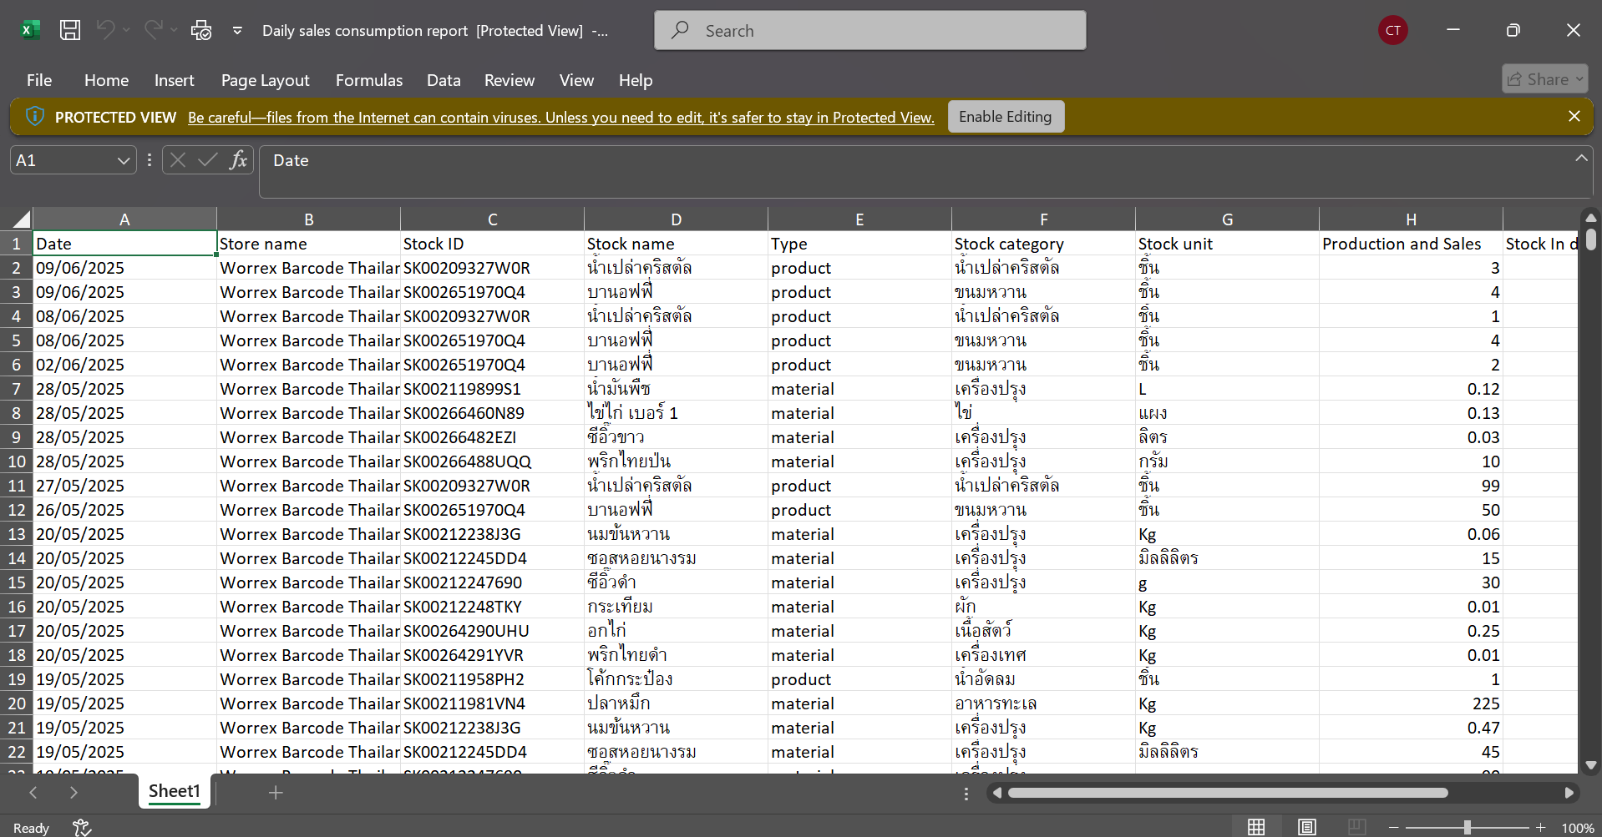This screenshot has width=1602, height=837.
Task: Select column H header
Action: click(x=1411, y=219)
